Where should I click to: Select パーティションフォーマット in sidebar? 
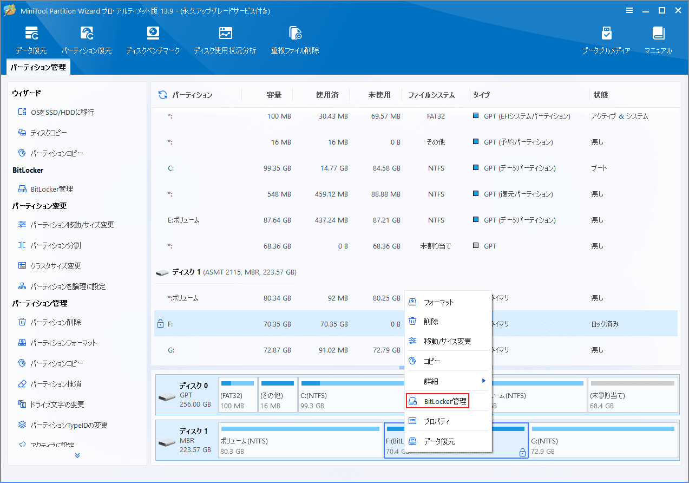pos(57,343)
